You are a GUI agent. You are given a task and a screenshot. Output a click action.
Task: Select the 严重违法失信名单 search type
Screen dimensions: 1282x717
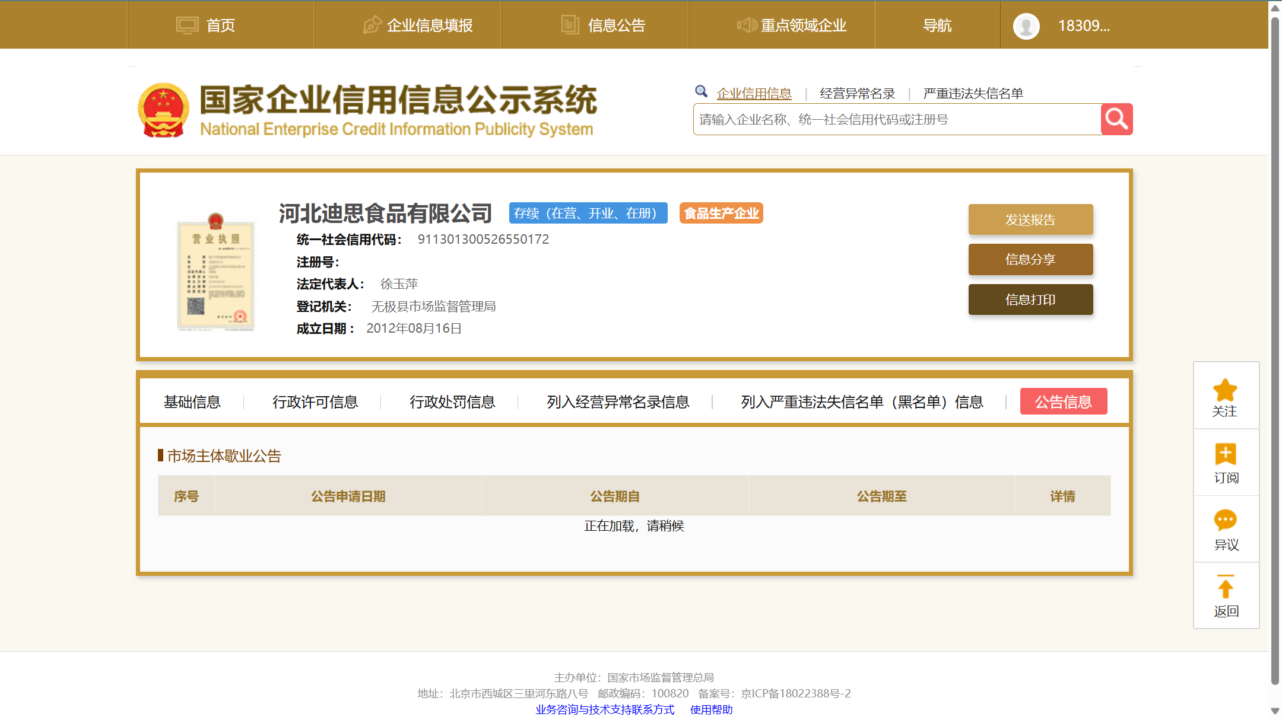click(x=973, y=94)
